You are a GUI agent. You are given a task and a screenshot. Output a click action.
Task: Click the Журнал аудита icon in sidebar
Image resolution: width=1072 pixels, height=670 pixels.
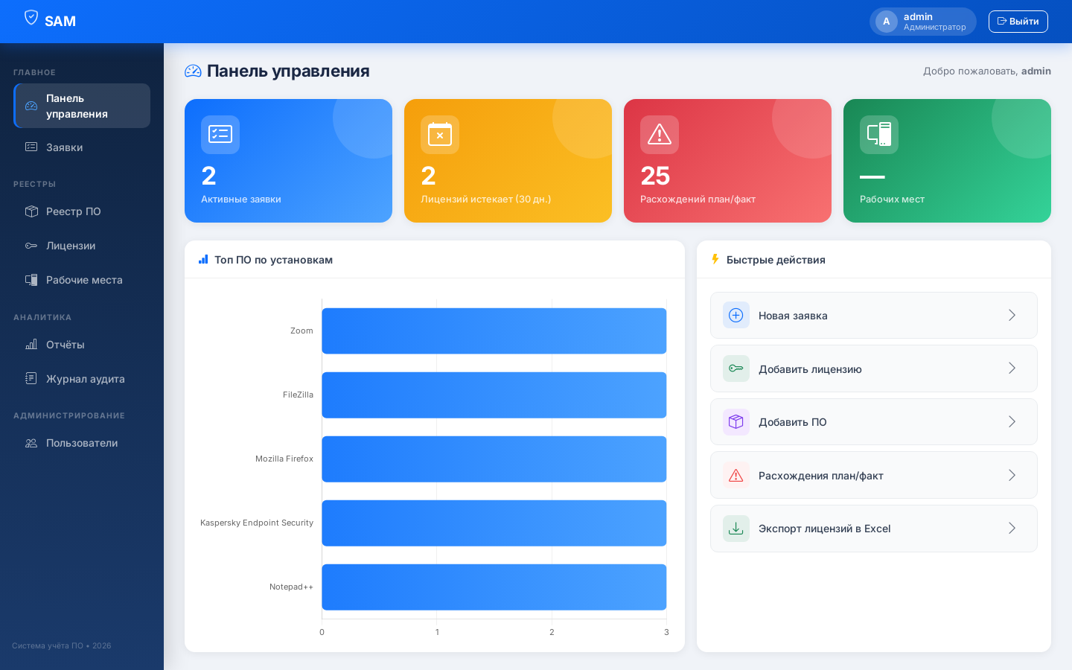(x=31, y=379)
